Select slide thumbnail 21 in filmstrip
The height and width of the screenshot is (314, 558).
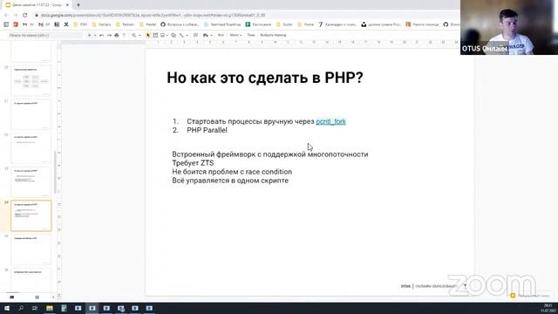coord(31,114)
